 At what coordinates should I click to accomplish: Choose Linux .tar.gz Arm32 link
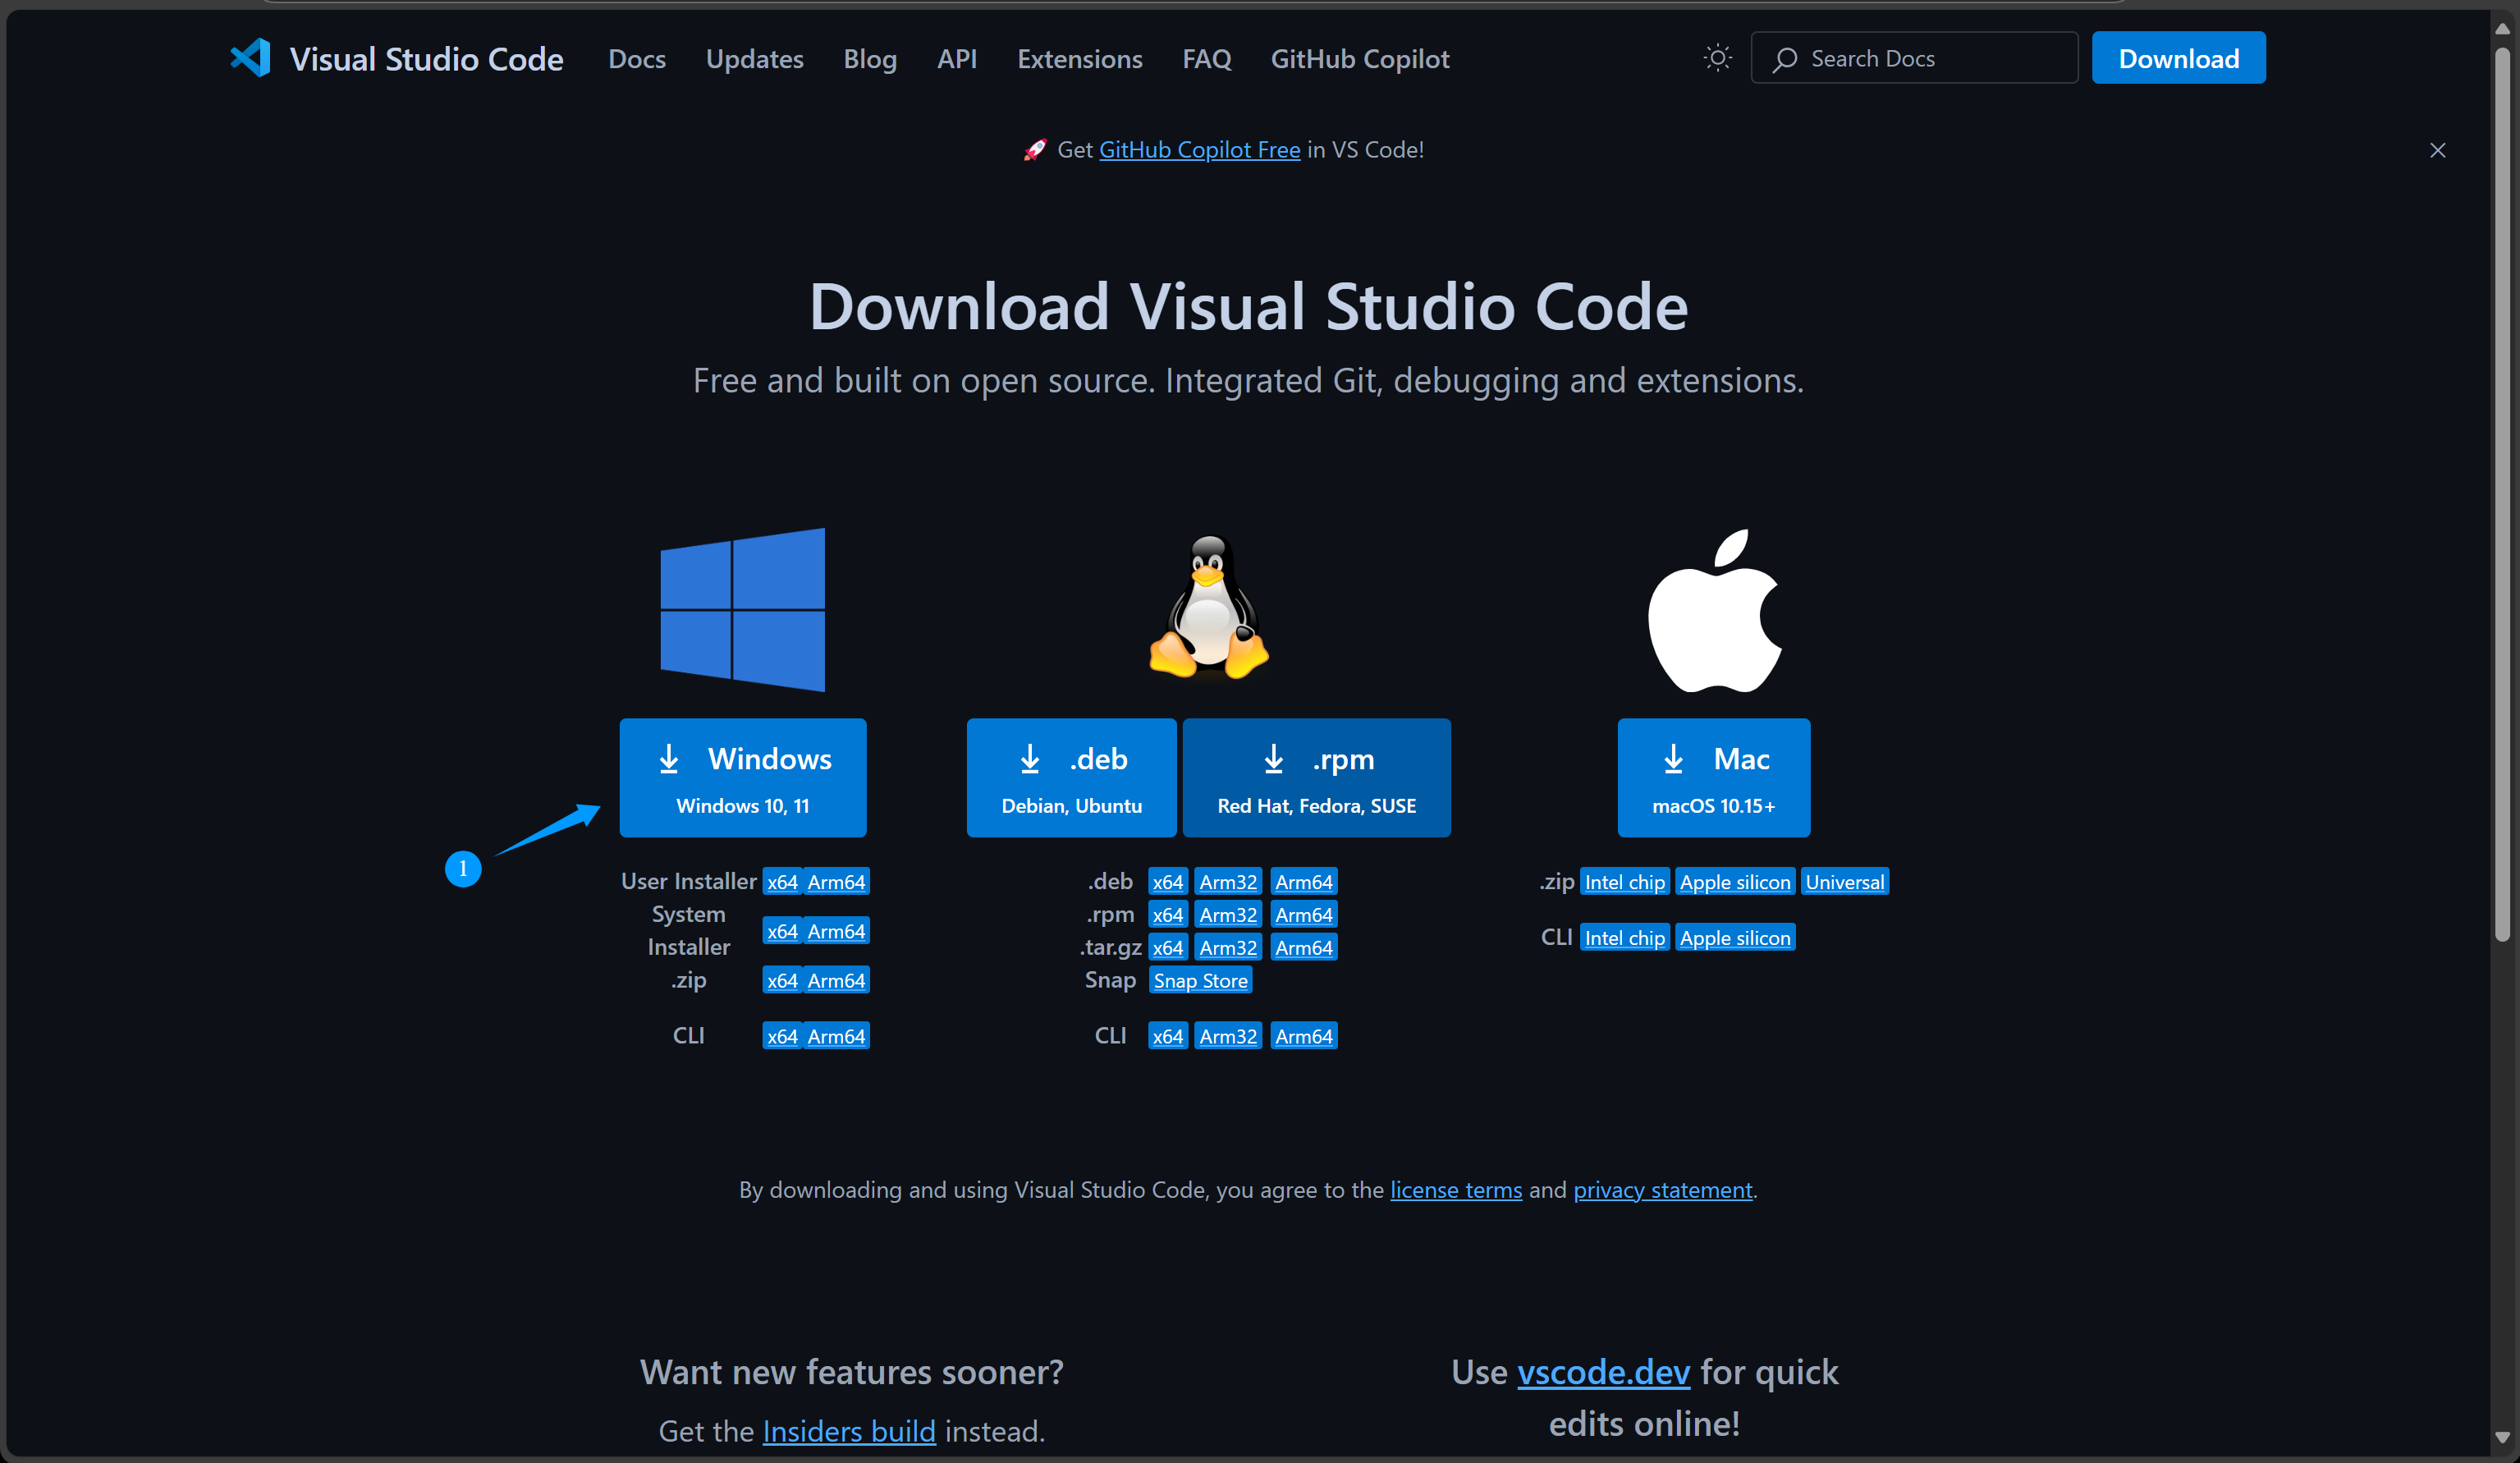click(1228, 948)
